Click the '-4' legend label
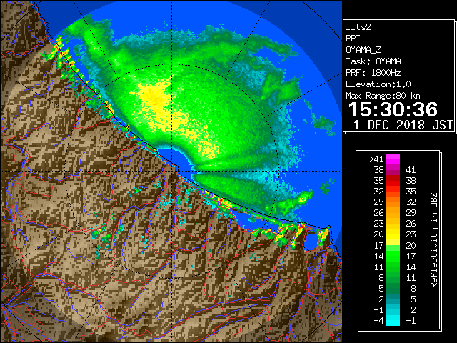The width and height of the screenshot is (457, 343). [378, 321]
